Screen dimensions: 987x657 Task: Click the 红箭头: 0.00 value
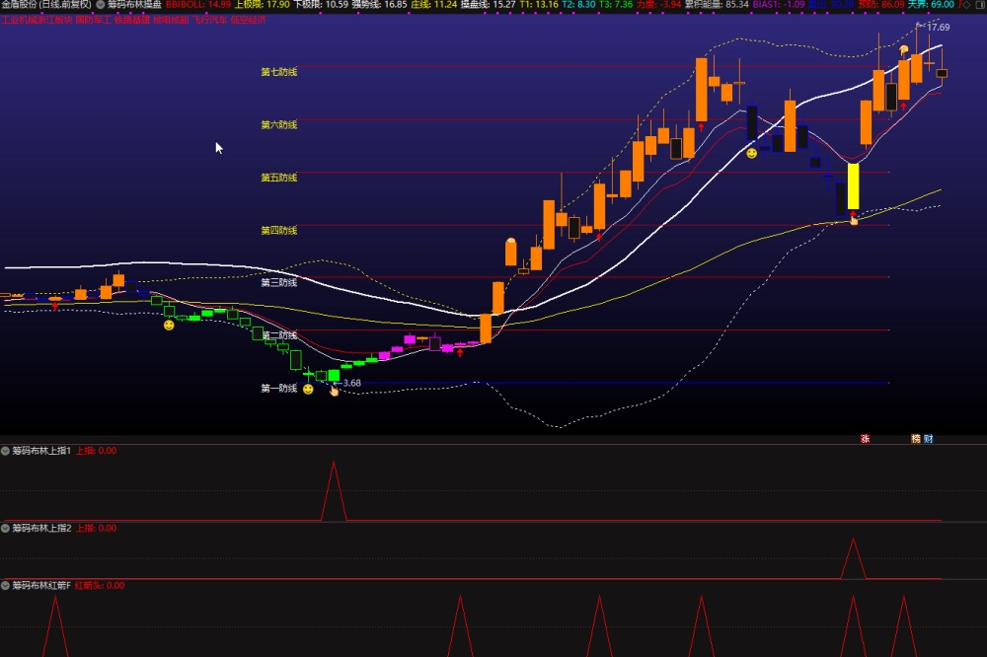click(100, 585)
